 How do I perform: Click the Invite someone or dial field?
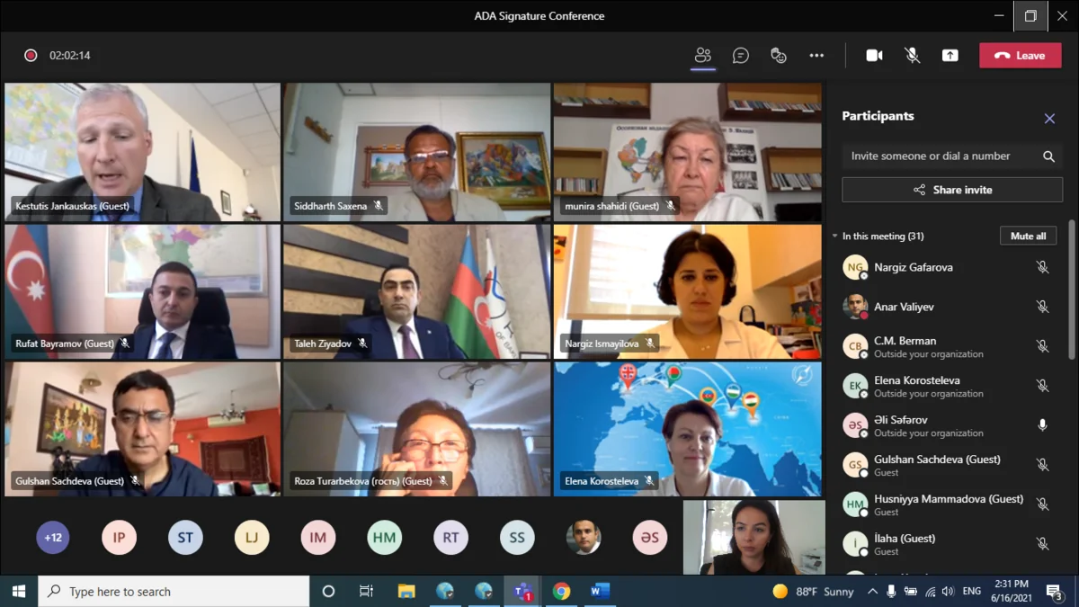[940, 156]
